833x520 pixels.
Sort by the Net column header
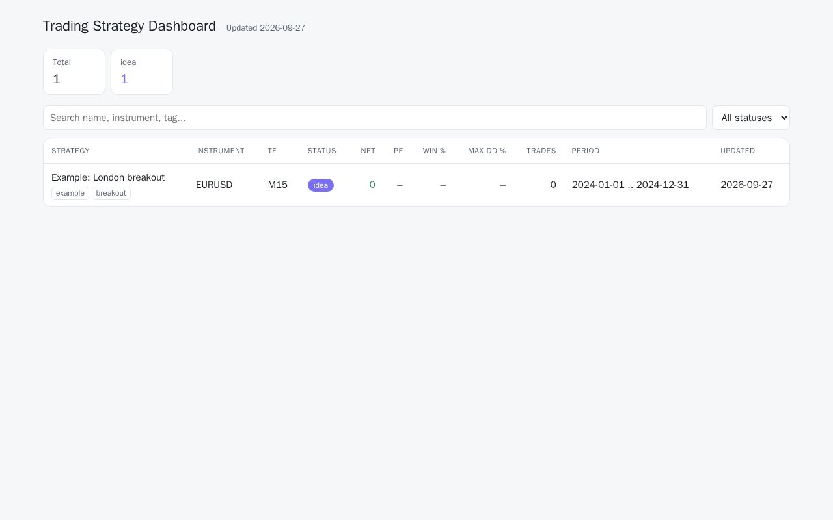(x=368, y=151)
